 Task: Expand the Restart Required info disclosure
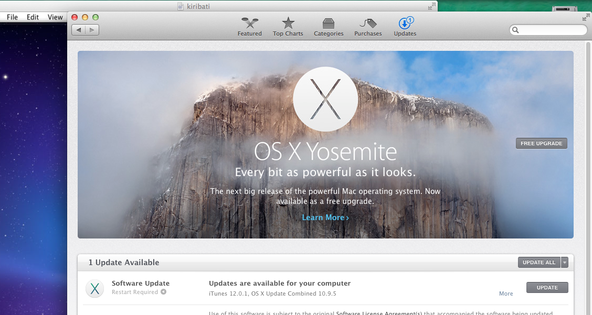[x=163, y=292]
